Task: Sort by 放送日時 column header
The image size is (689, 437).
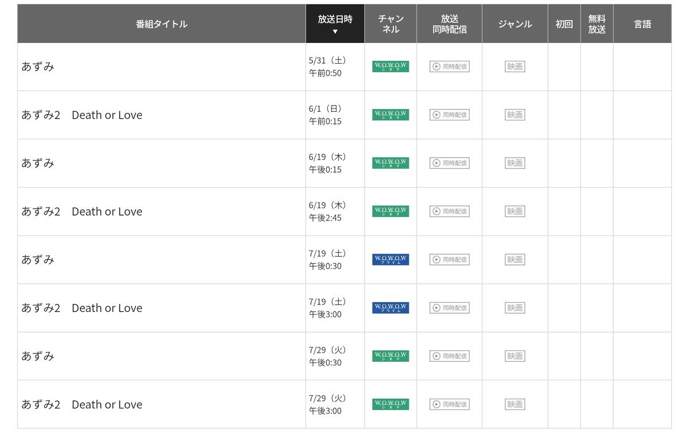Action: coord(335,24)
